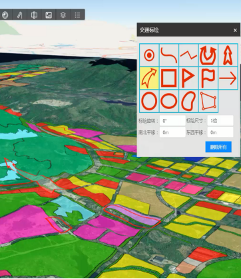Click the north-south offset input field
This screenshot has height=279, width=241.
point(172,132)
